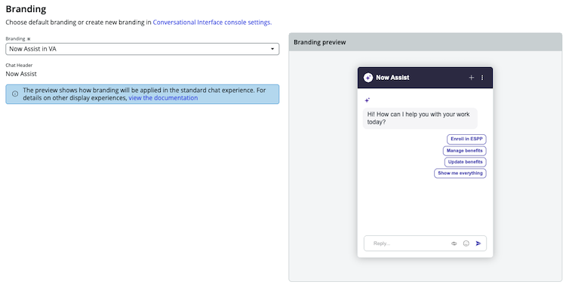Click the send arrow icon
Image resolution: width=566 pixels, height=288 pixels.
(478, 244)
